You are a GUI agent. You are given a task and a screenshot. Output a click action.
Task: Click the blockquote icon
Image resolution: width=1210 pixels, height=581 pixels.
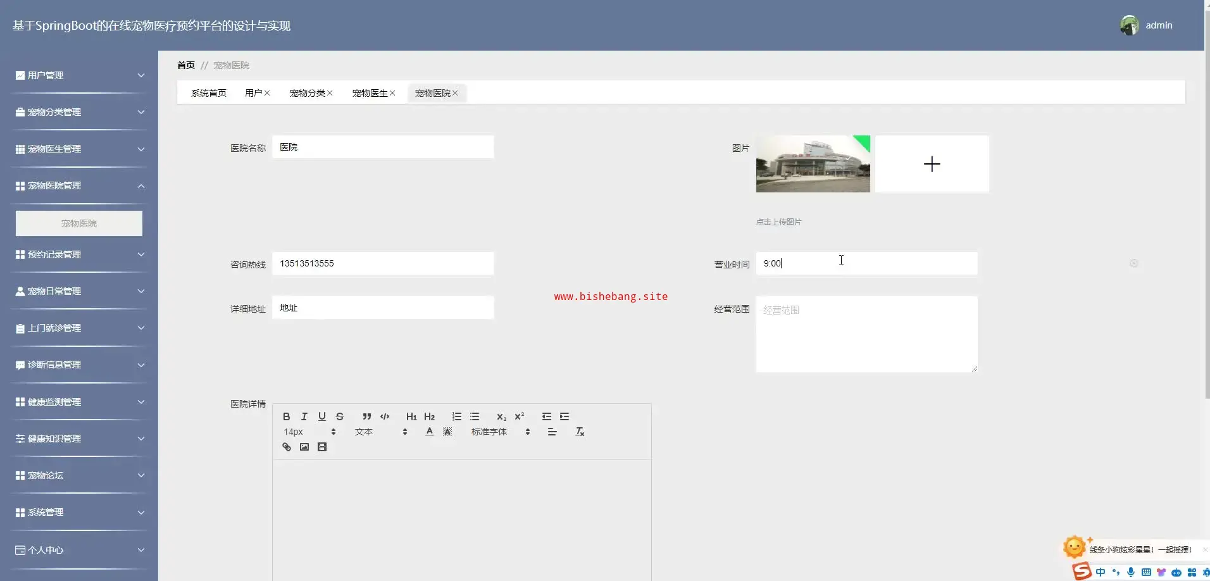(366, 416)
